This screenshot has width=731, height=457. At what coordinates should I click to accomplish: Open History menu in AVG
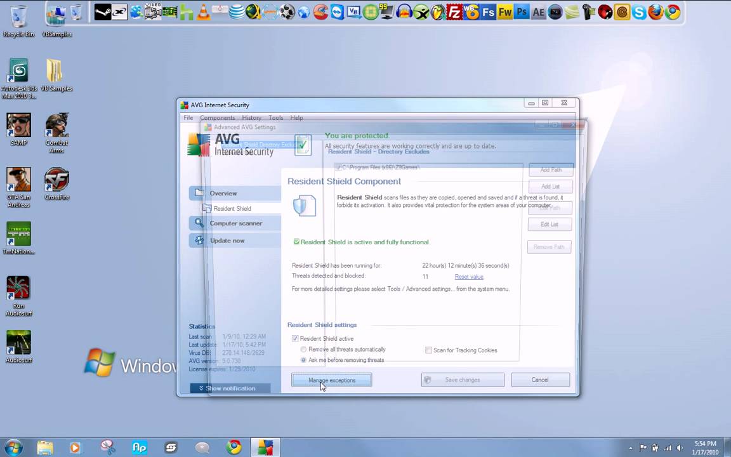point(251,117)
